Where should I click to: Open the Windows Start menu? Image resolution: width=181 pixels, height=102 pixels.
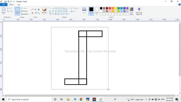(3, 99)
